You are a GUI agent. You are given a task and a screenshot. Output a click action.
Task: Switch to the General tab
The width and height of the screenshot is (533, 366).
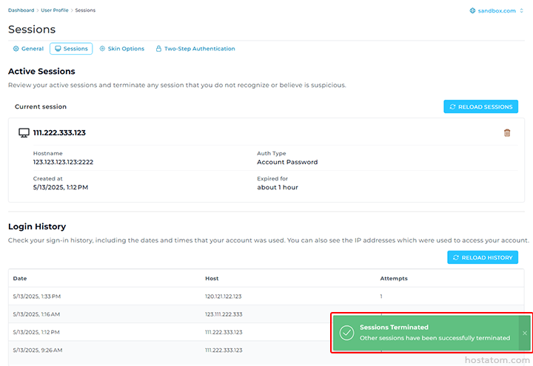tap(28, 49)
